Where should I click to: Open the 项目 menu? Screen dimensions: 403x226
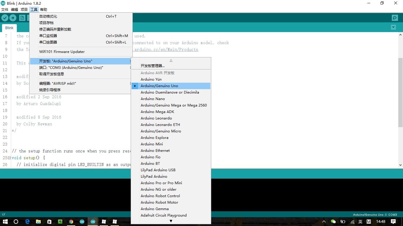pos(24,10)
